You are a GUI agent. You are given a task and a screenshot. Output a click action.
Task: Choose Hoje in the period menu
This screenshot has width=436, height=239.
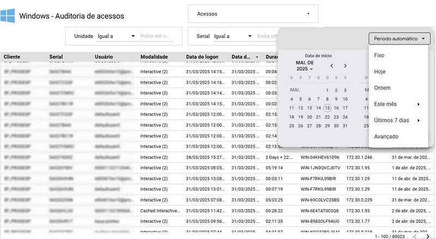(380, 71)
